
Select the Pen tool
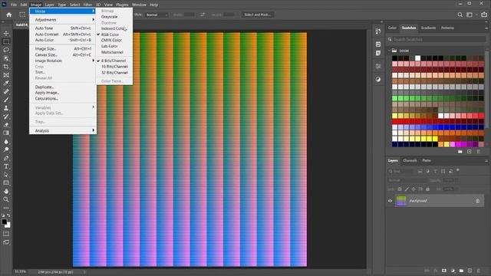pyautogui.click(x=6, y=158)
